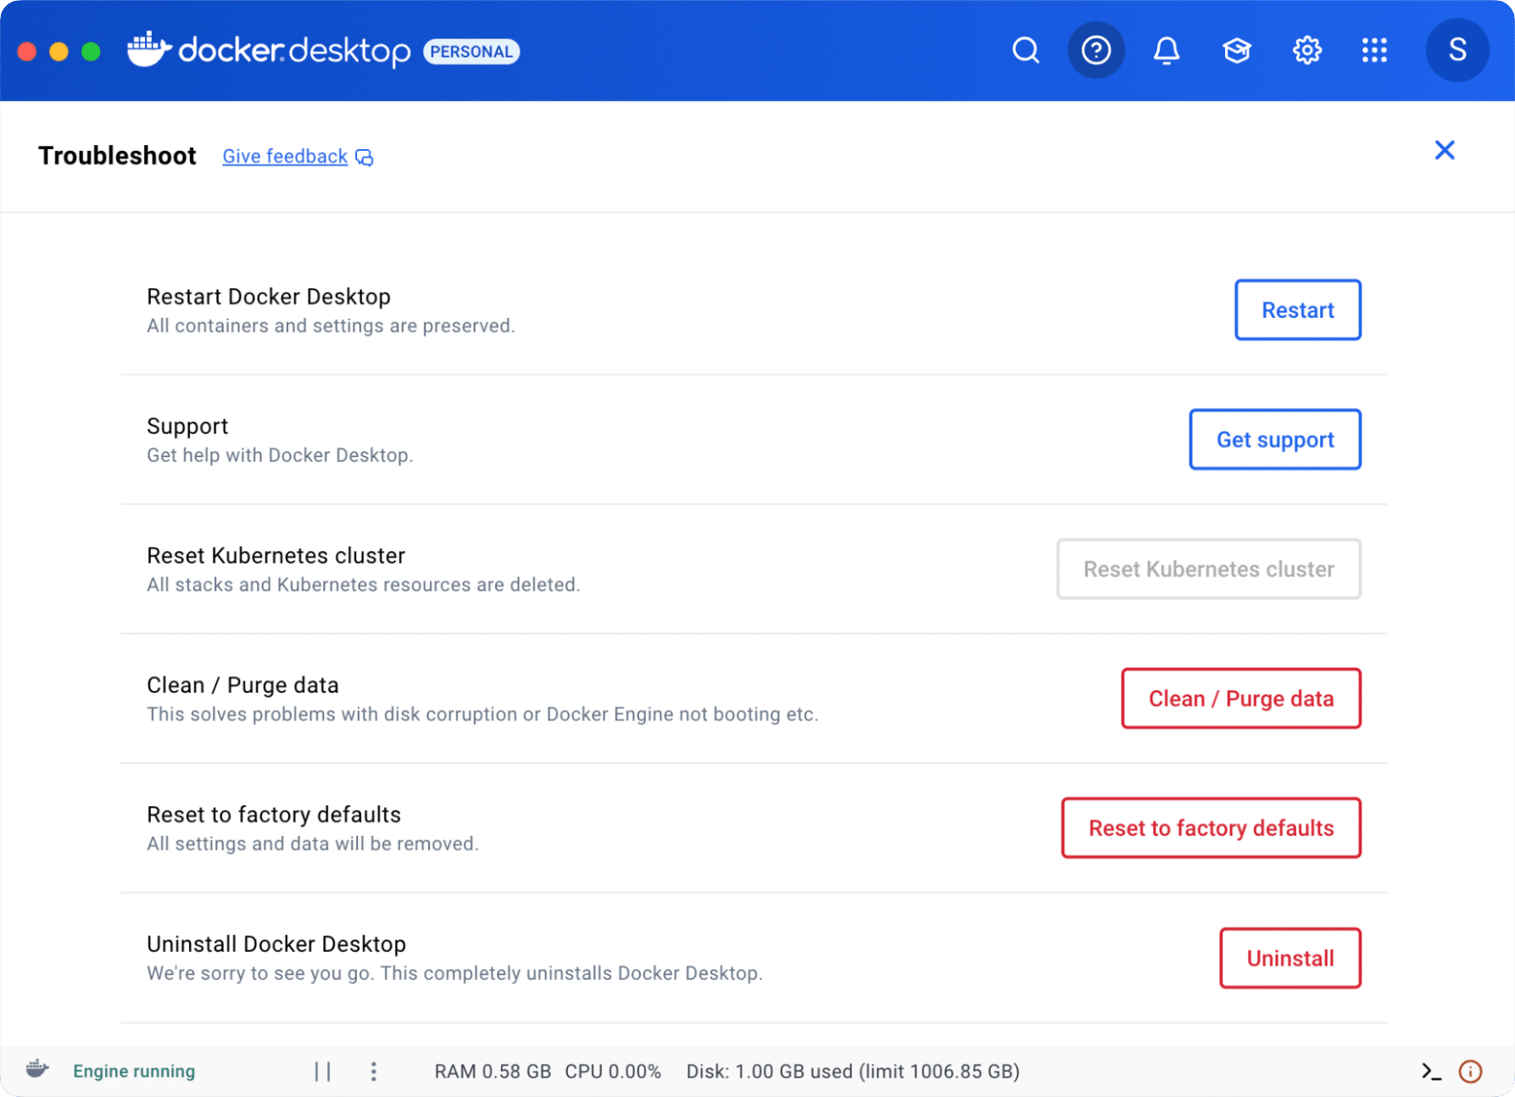1515x1097 pixels.
Task: Open the account profile avatar labeled S
Action: 1457,50
